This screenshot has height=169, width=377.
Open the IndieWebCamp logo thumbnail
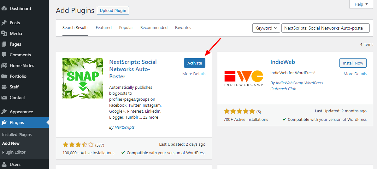click(244, 78)
